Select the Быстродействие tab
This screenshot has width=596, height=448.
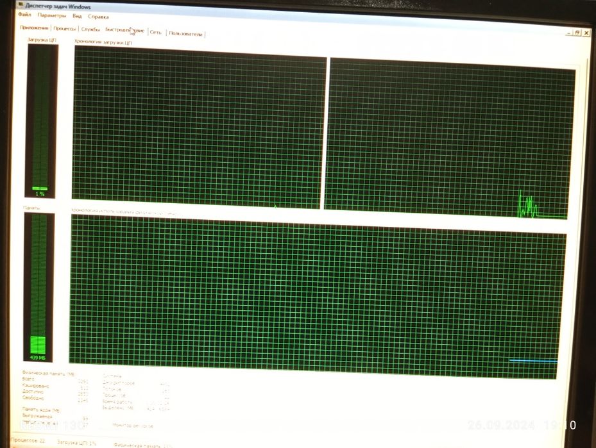[124, 30]
